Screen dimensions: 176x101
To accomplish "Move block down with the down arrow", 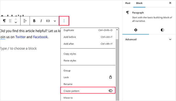I will pos(16,22).
